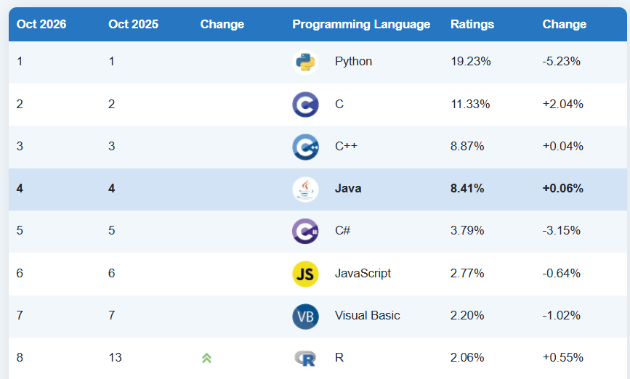Click Python's -5.23% change value
630x379 pixels.
(x=561, y=62)
